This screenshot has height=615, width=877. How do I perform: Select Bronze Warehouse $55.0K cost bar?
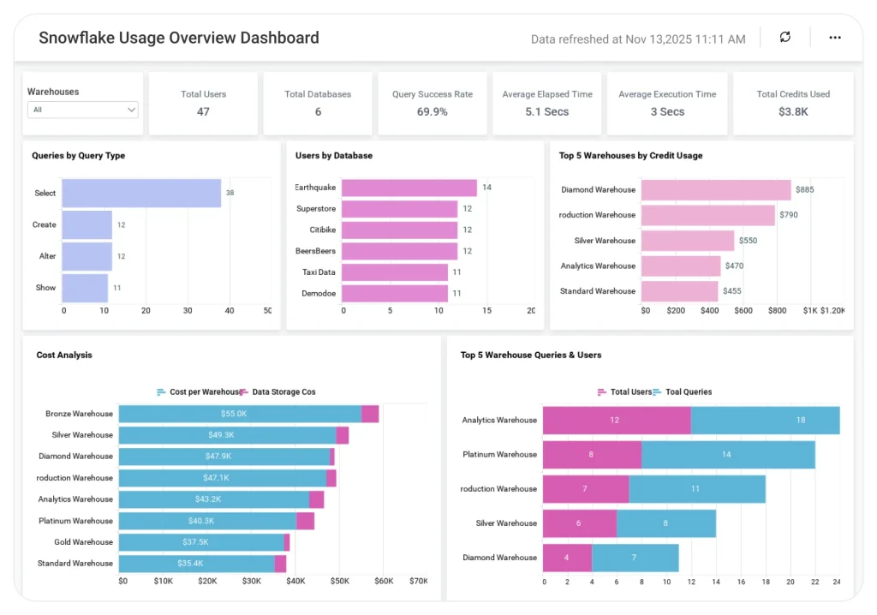pyautogui.click(x=240, y=414)
